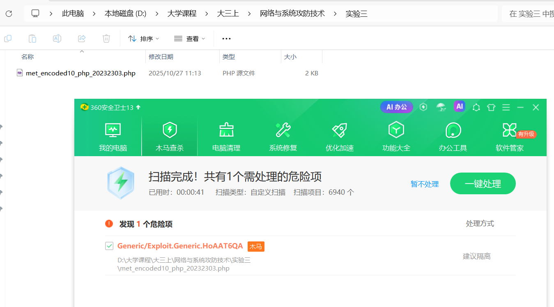The height and width of the screenshot is (307, 554).
Task: Click the refresh icon in Explorer
Action: (x=9, y=14)
